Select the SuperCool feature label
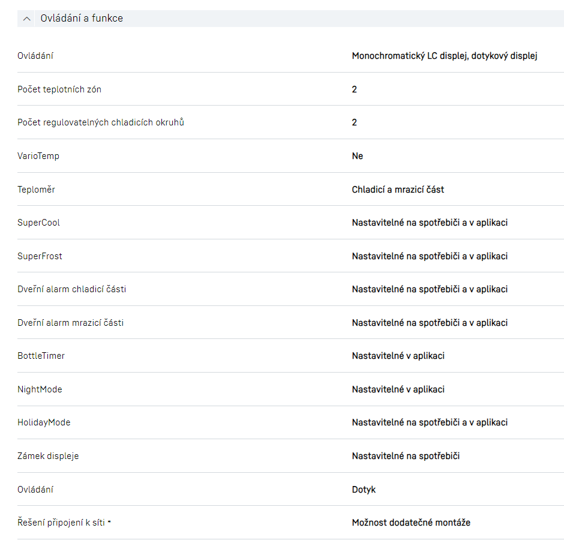This screenshot has height=540, width=564. (39, 223)
